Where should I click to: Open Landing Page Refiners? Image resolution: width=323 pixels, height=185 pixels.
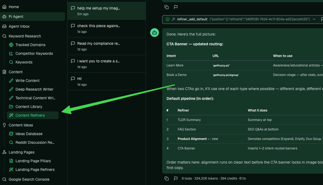click(x=35, y=169)
